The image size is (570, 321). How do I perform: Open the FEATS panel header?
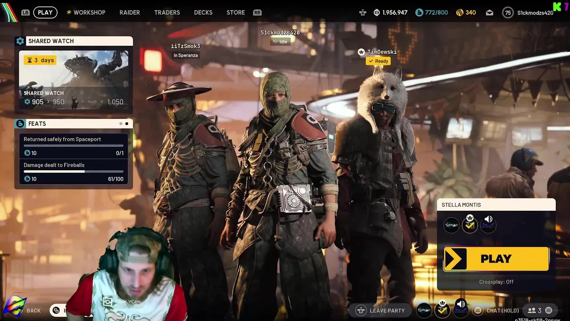[73, 123]
